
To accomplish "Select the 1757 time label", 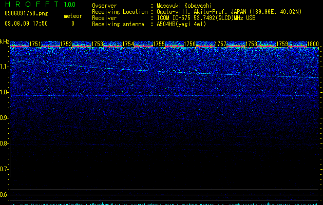I will pos(220,44).
